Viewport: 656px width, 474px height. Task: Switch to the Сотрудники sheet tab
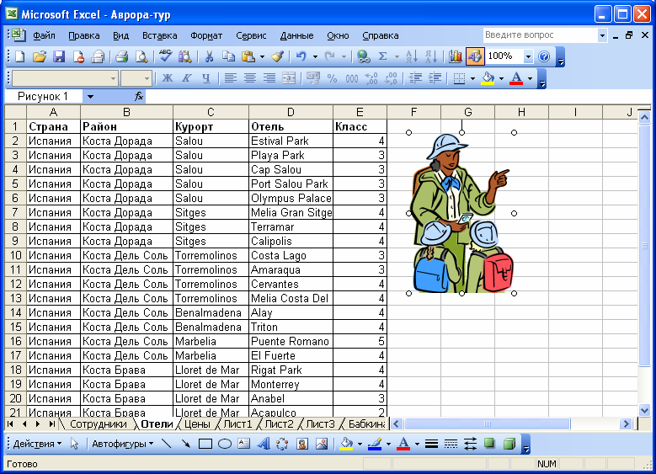tap(99, 423)
